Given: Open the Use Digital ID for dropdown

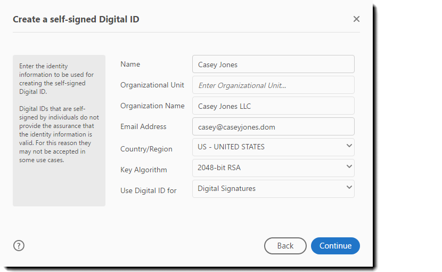Looking at the screenshot, I should coord(273,189).
